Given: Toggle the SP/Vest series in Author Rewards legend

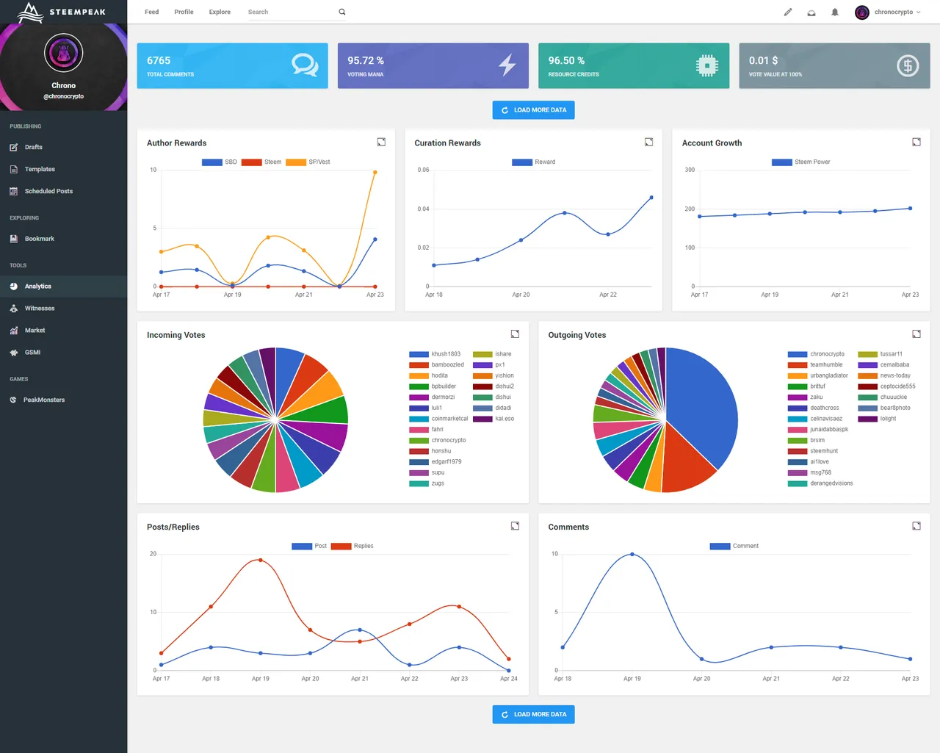Looking at the screenshot, I should coord(308,162).
